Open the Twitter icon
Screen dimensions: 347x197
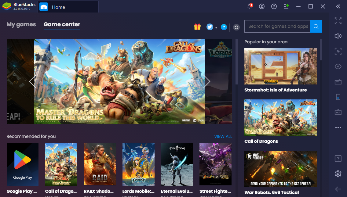210,27
